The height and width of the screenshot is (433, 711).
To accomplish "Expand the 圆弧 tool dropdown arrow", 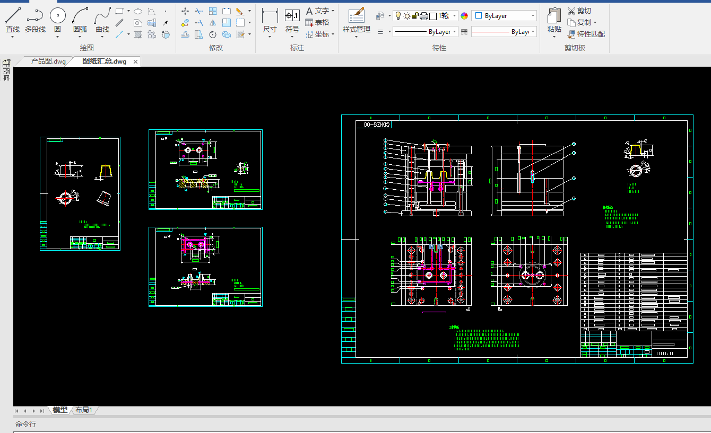I will (x=80, y=37).
